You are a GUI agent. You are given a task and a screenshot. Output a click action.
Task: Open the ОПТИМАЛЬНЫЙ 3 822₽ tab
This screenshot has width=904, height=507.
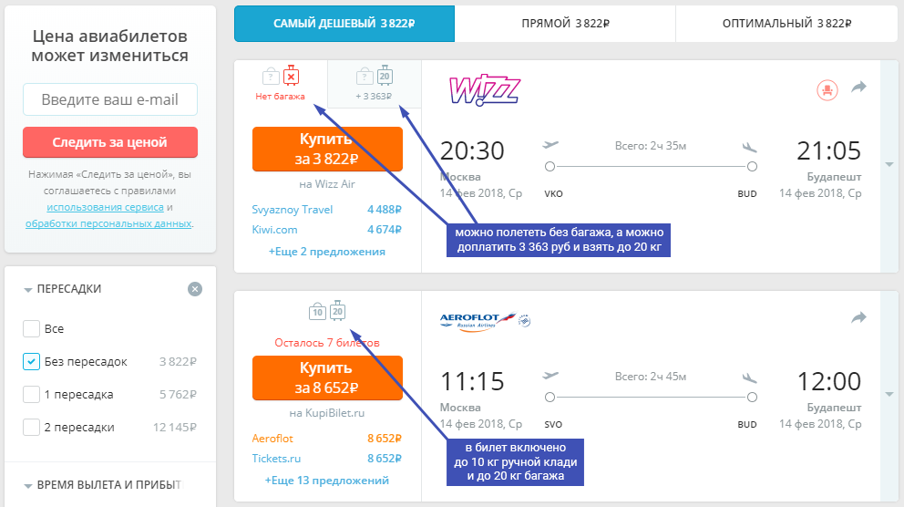(787, 24)
